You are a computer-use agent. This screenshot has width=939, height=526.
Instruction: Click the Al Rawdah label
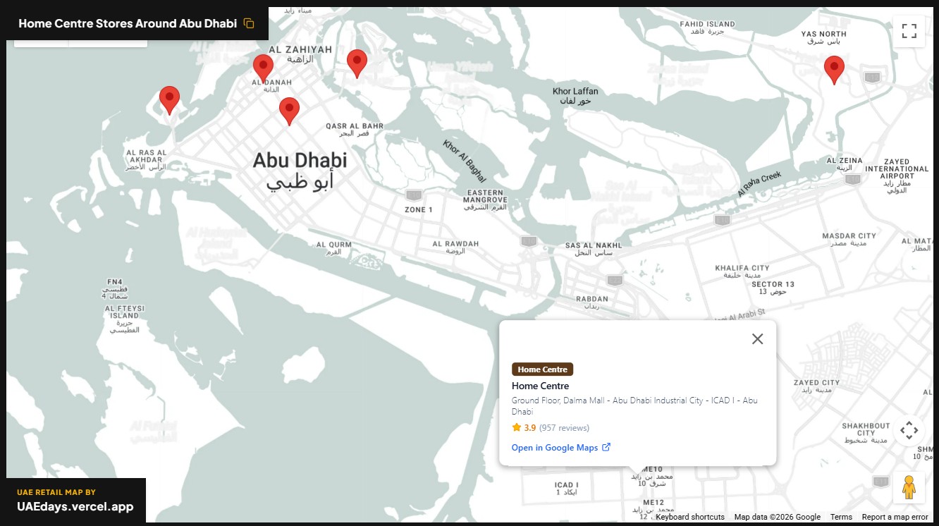coord(455,247)
